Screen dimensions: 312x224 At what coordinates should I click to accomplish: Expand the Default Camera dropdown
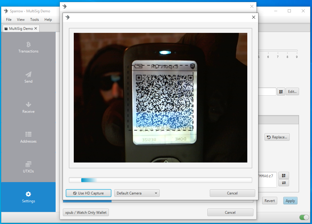[x=137, y=193]
